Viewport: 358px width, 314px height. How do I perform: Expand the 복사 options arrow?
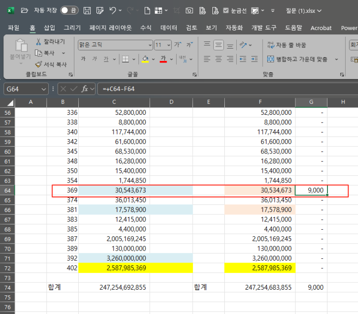tap(63, 53)
